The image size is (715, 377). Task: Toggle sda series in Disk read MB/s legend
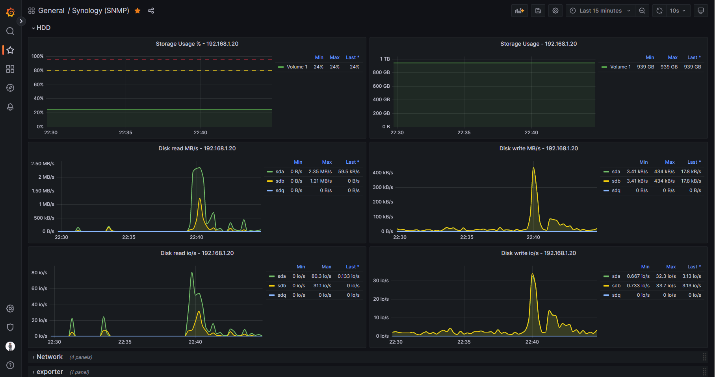[280, 172]
